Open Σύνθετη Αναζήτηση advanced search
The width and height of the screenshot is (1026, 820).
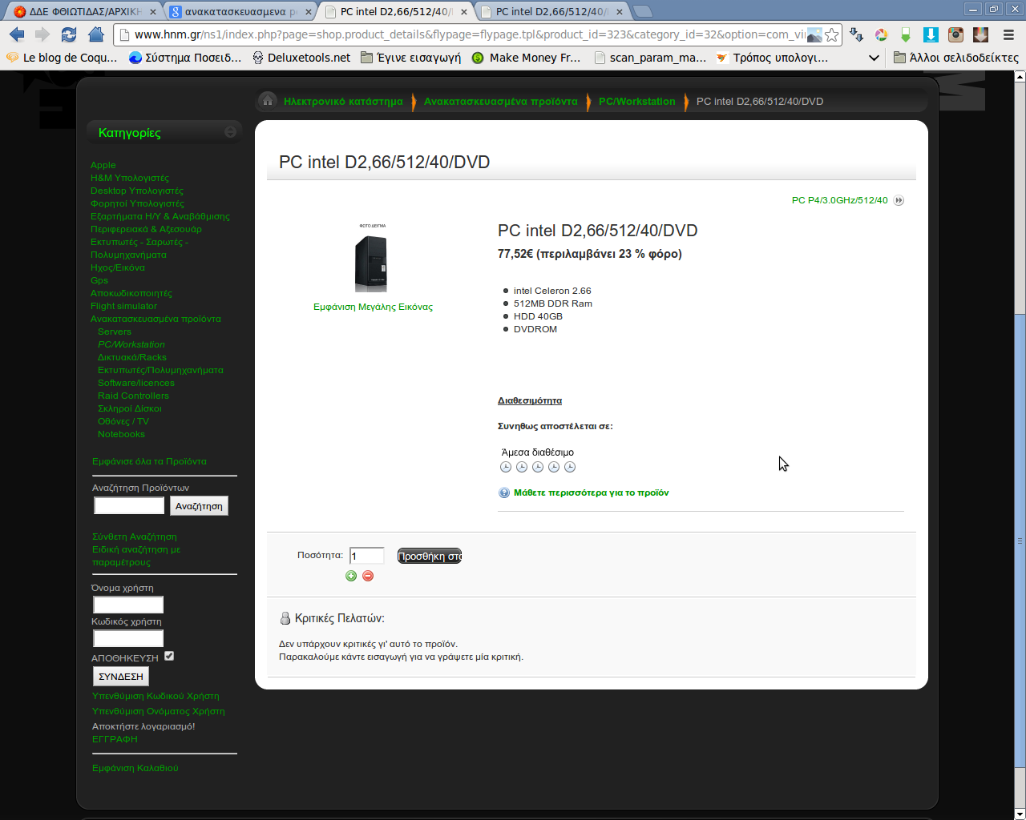point(134,537)
